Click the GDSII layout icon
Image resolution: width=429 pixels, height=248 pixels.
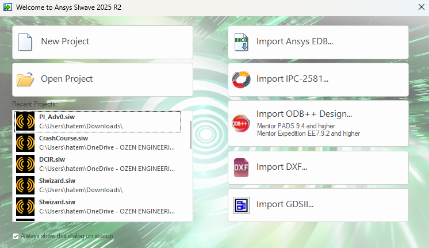click(241, 204)
